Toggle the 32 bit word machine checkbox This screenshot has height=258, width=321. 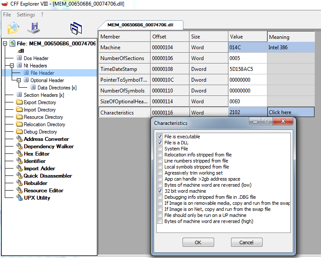point(160,191)
